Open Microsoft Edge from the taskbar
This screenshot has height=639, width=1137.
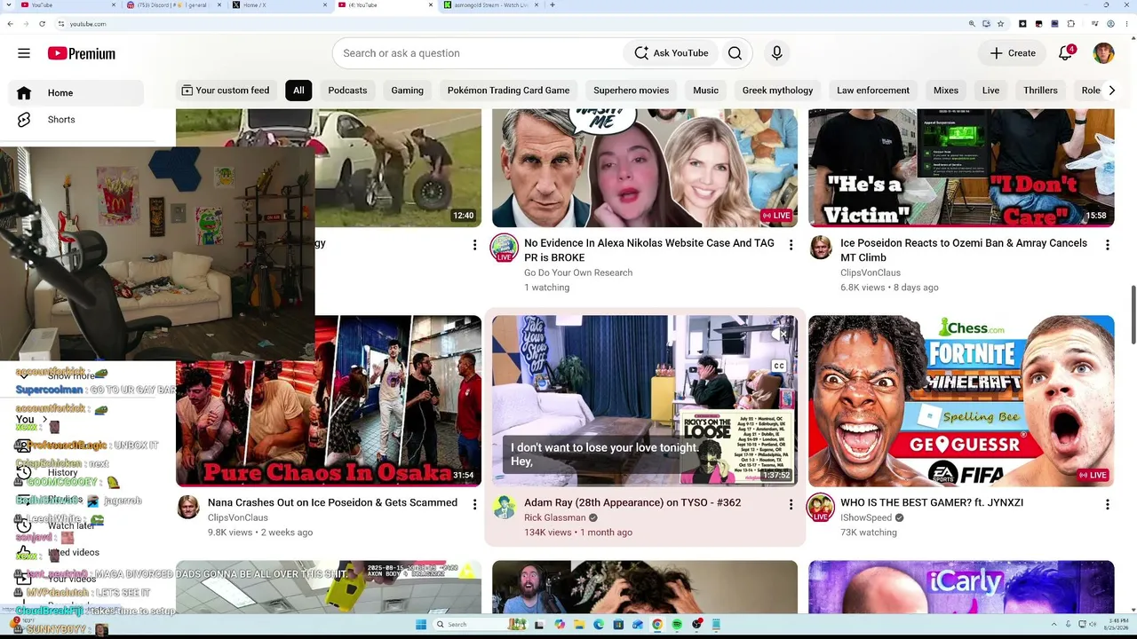click(599, 625)
